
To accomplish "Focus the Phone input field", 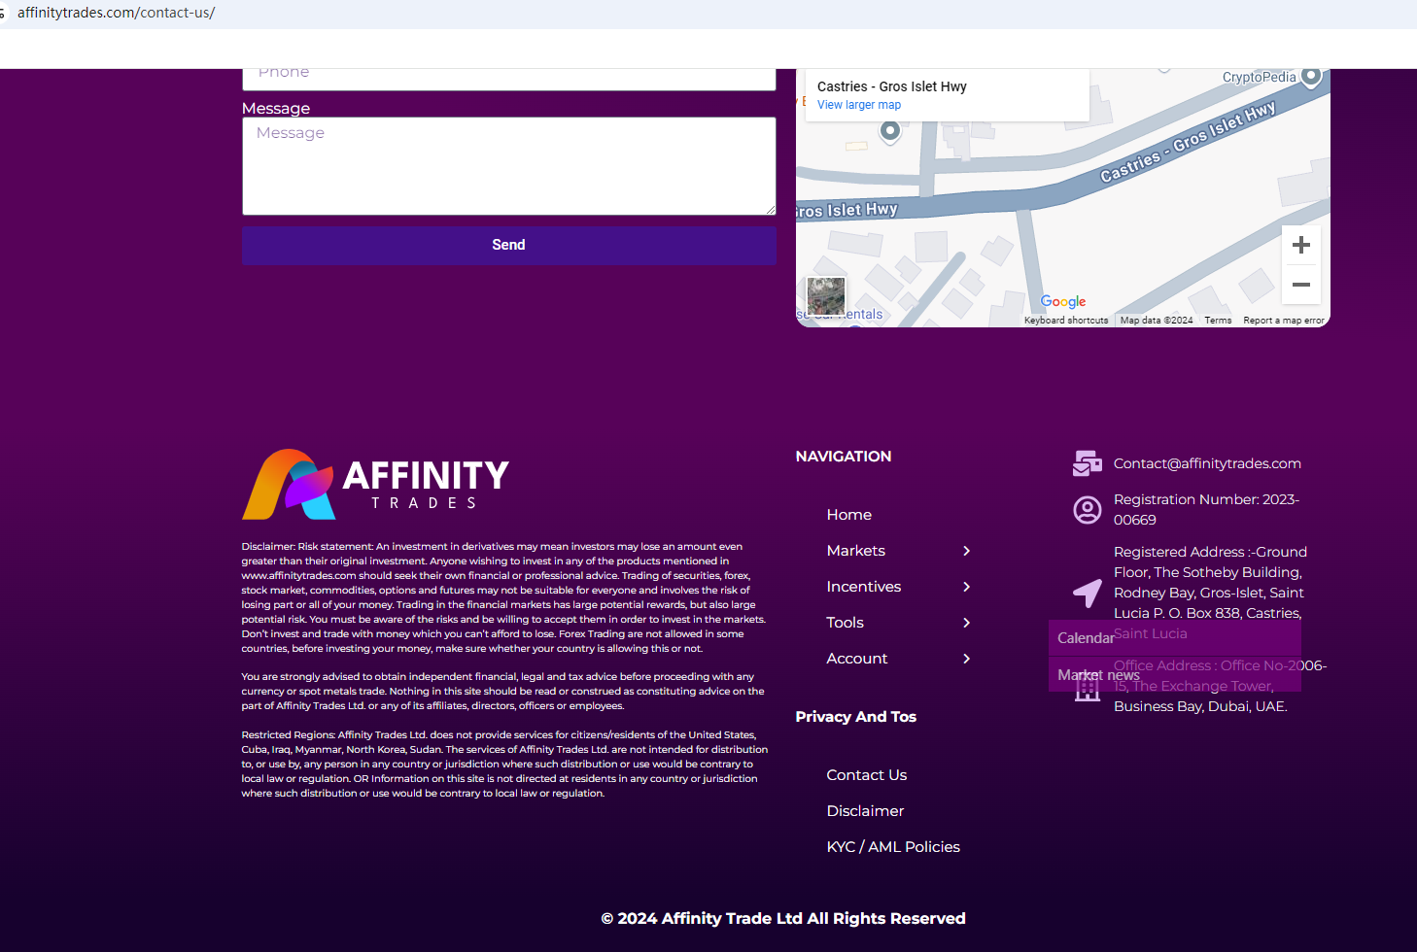I will (x=508, y=78).
